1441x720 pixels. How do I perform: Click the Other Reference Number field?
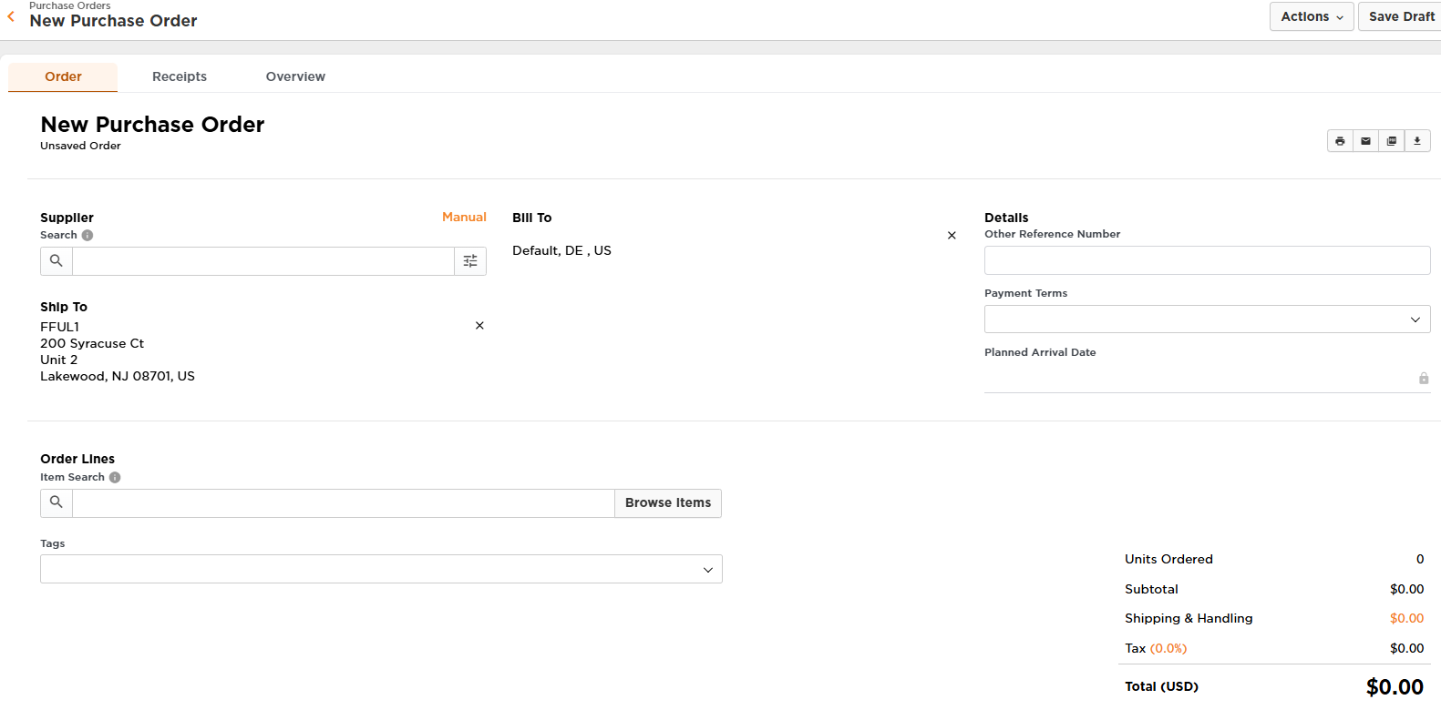[1207, 260]
